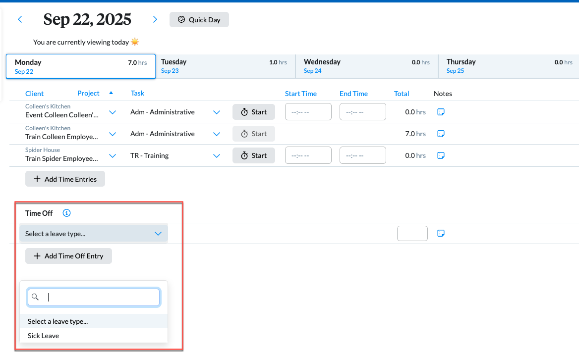Screen dimensions: 579x352
Task: Open notes icon for Spider House row
Action: (441, 155)
